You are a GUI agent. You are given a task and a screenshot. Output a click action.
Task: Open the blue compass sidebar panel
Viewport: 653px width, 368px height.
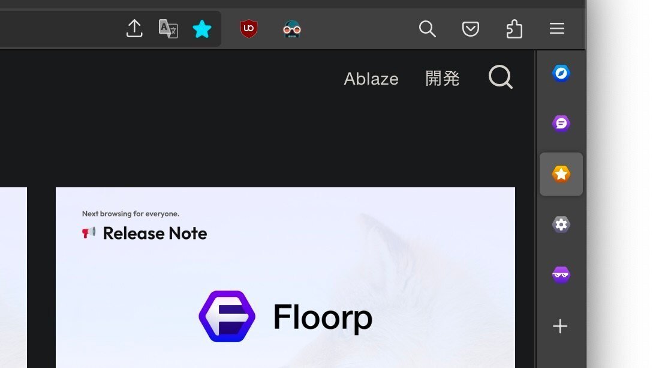click(x=561, y=73)
